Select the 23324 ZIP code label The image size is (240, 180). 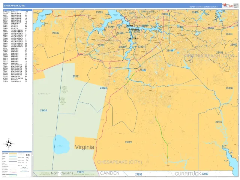(141, 46)
